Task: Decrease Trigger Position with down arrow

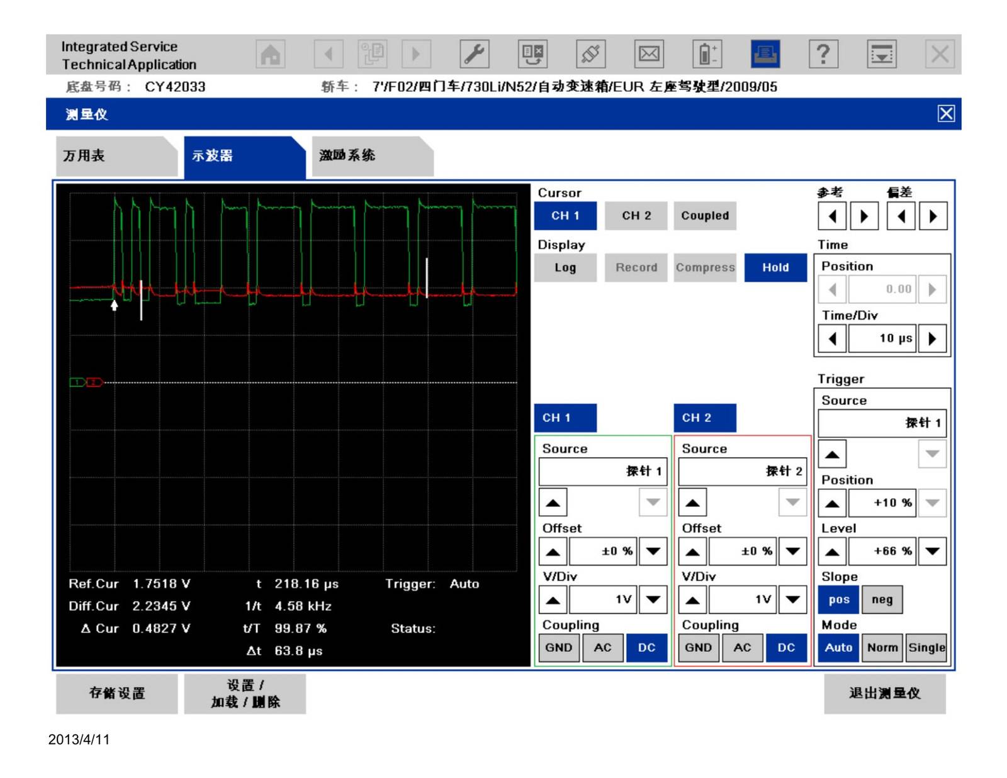Action: (x=932, y=503)
